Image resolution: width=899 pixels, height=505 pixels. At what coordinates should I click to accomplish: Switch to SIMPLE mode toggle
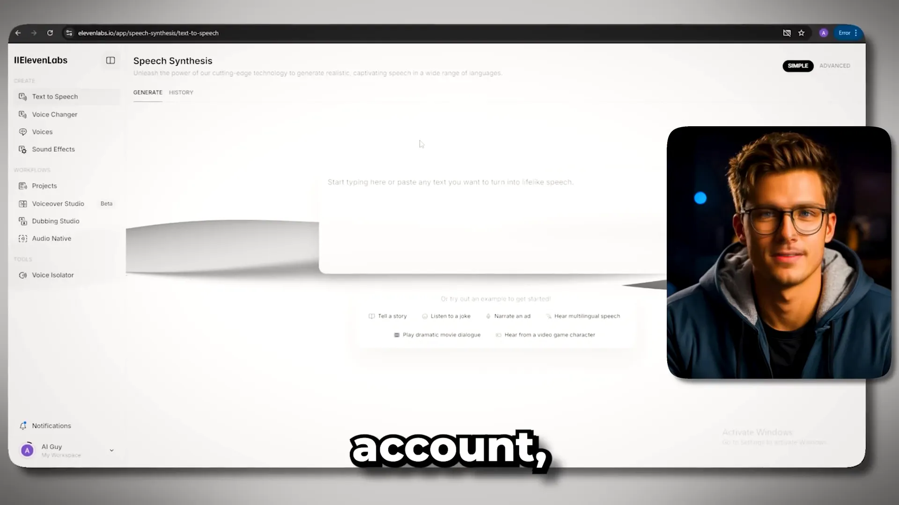pos(798,65)
